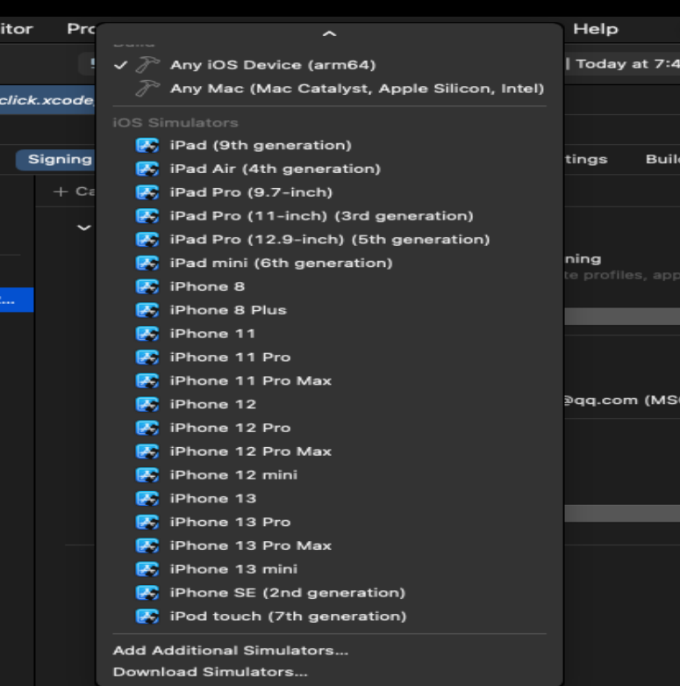
Task: Pick the iPhone 12 simulator
Action: (x=330, y=405)
